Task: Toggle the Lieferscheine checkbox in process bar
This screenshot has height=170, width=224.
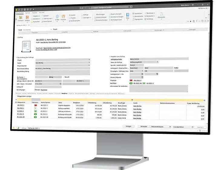Action: [x=122, y=31]
